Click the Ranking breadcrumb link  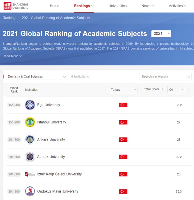pos(9,18)
